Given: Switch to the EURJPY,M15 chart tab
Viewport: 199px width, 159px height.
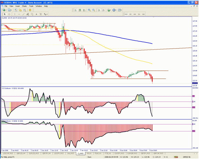Looking at the screenshot, I should tap(119, 154).
